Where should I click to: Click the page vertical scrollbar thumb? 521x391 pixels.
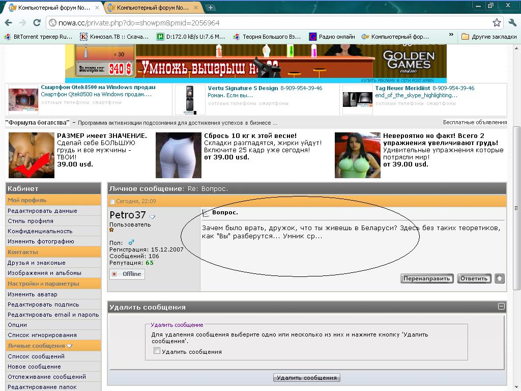[x=516, y=208]
